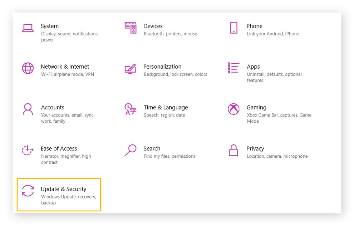Click the Network & Internet globe icon
This screenshot has width=354, height=226.
click(28, 68)
